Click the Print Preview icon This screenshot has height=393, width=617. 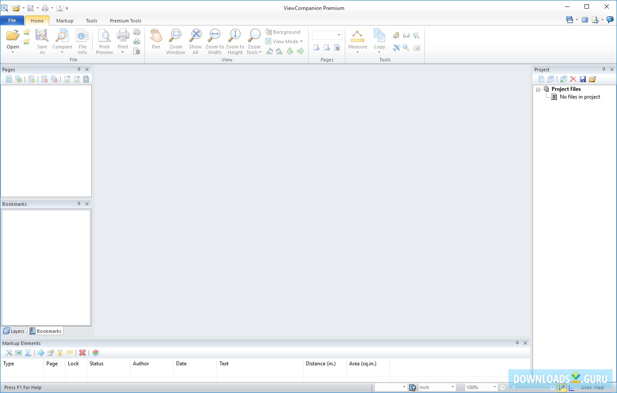point(104,39)
